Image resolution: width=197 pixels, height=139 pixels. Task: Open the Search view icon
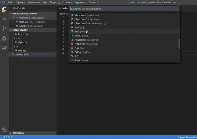click(x=4, y=19)
